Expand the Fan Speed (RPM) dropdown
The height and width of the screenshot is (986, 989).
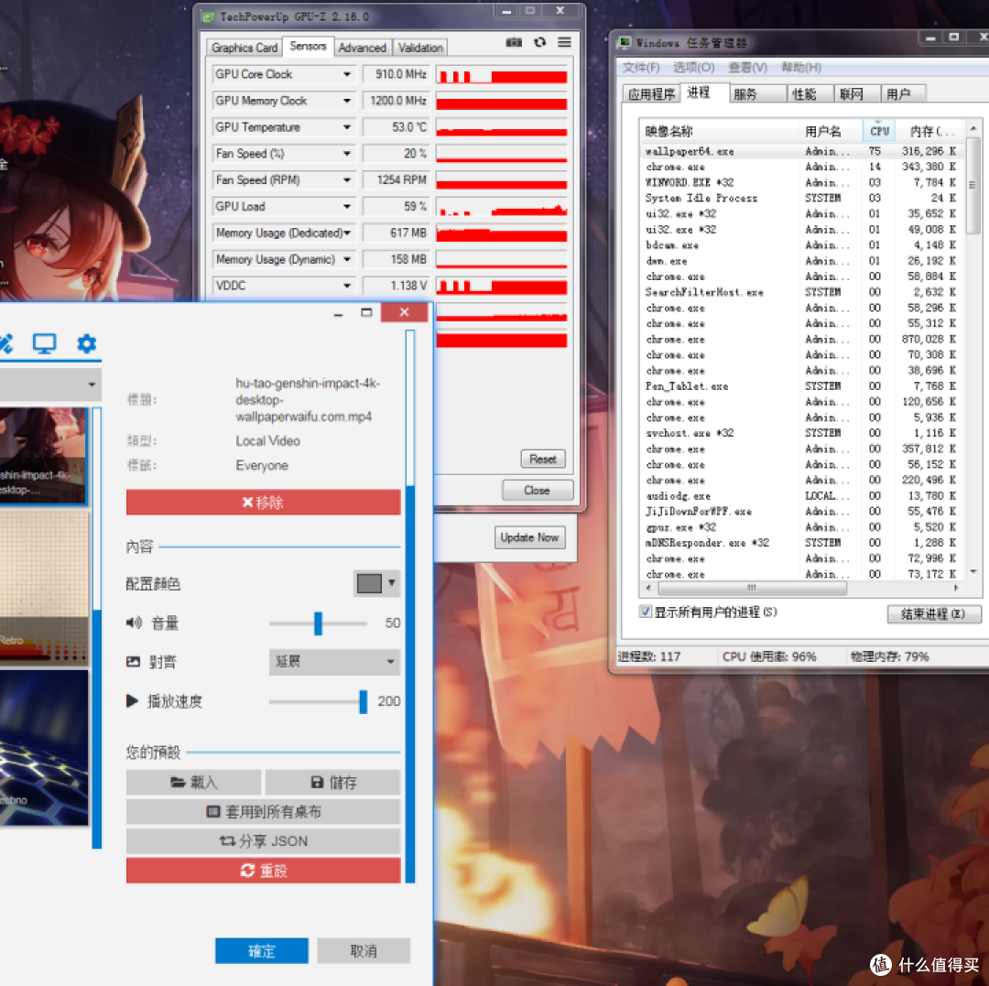(346, 180)
